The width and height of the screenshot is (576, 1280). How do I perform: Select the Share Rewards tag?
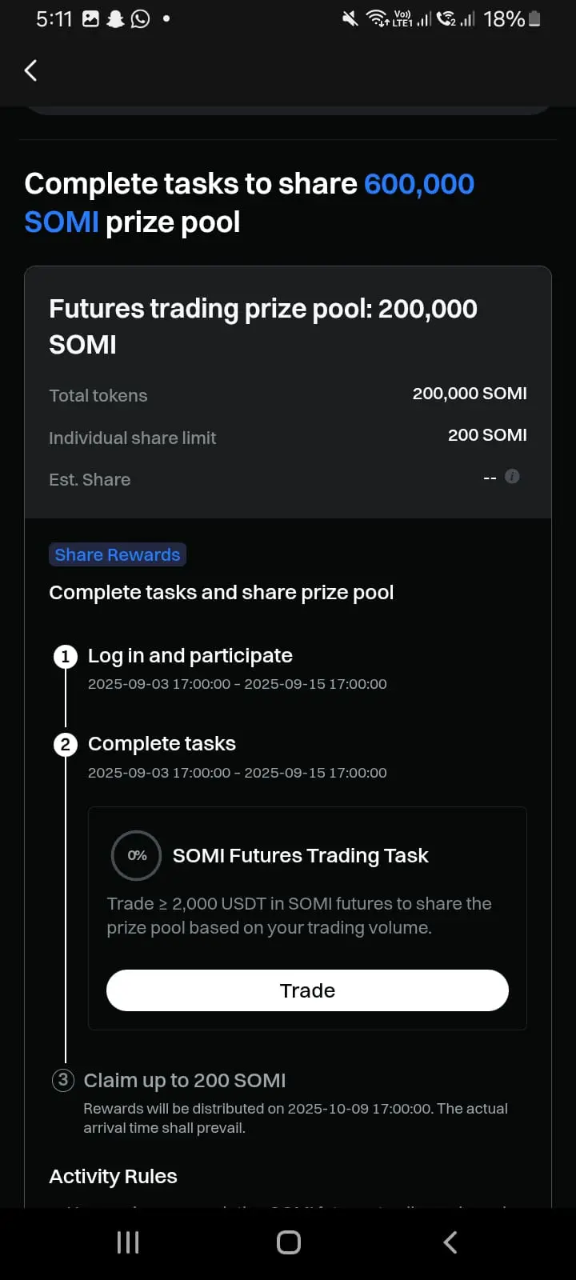[x=118, y=554]
